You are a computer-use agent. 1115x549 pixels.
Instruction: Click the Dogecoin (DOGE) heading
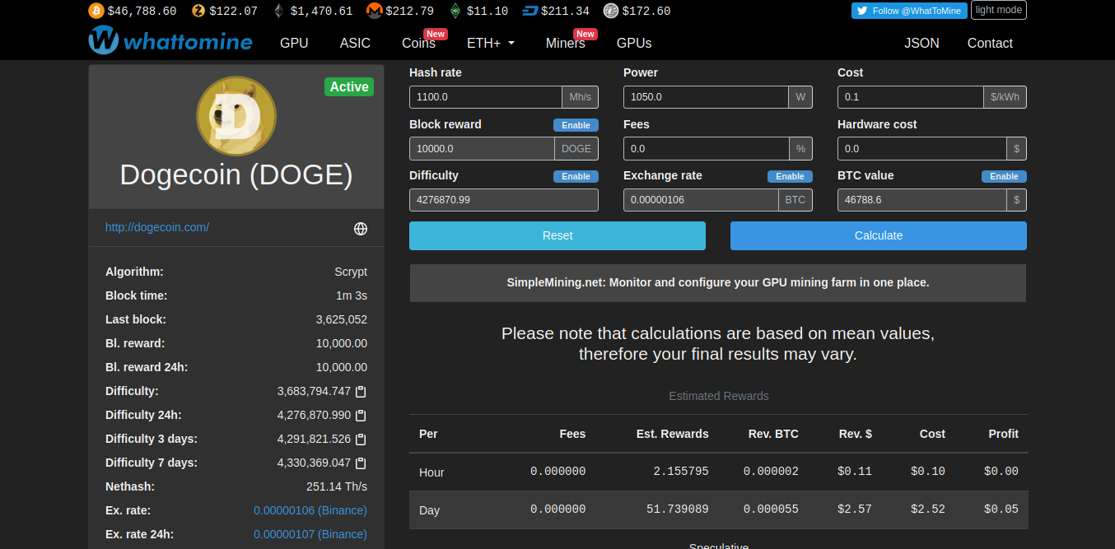pos(236,174)
